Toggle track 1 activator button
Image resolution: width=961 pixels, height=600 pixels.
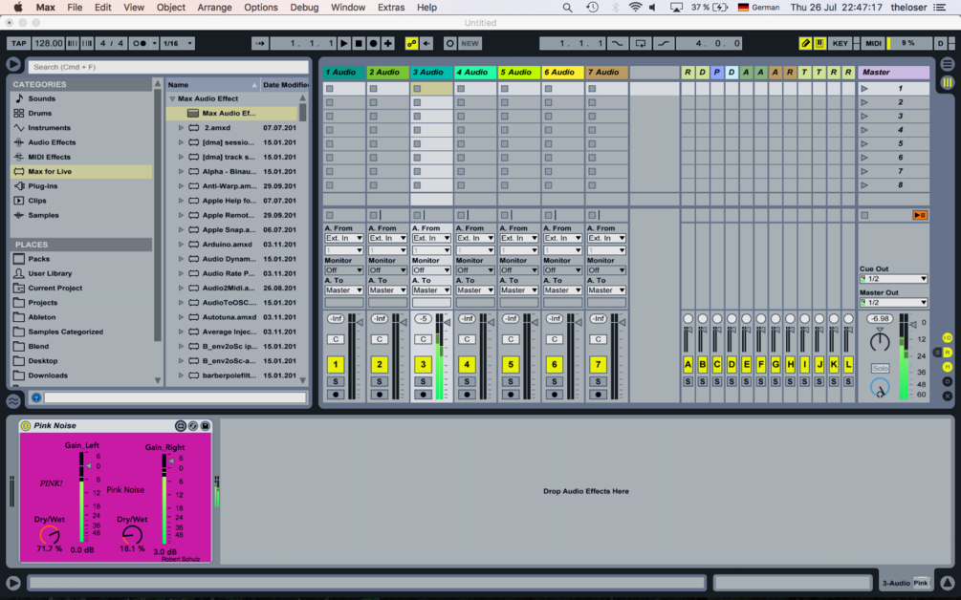336,364
